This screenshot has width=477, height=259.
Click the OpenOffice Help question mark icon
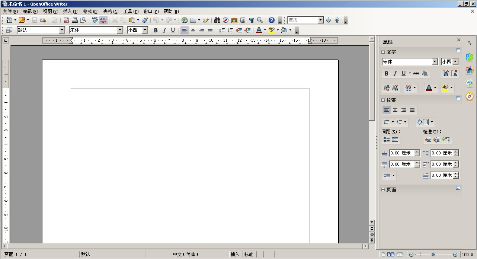[272, 20]
